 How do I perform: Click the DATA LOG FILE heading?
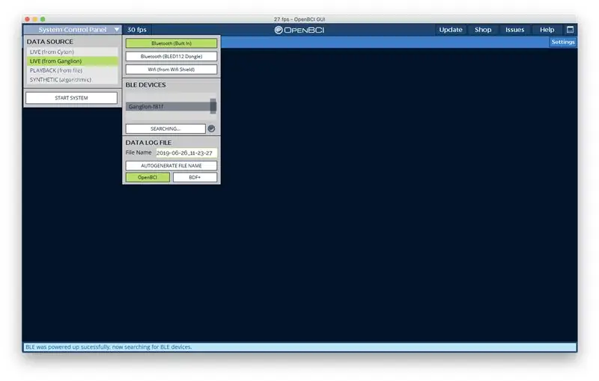pyautogui.click(x=148, y=143)
